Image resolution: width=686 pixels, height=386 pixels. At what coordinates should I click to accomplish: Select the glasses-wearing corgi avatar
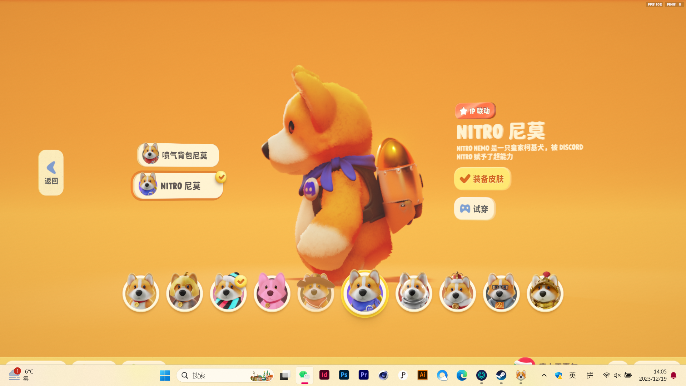coord(501,293)
